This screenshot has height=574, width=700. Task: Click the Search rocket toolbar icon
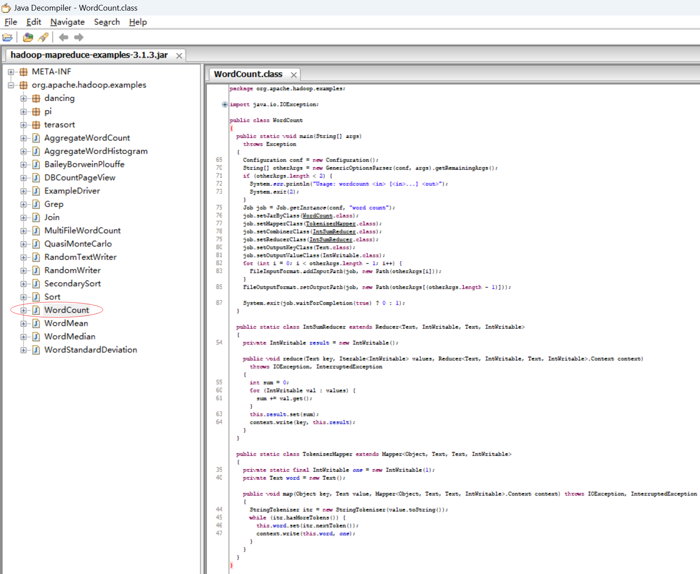pos(43,38)
